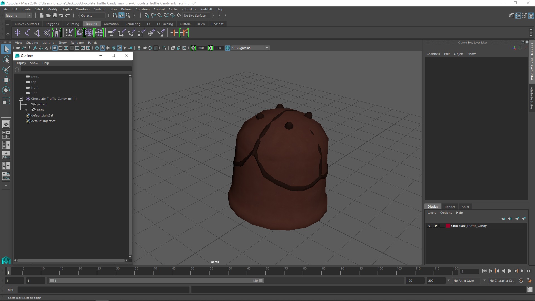
Task: Select the Locator tool on Rigging shelf
Action: pos(18,33)
